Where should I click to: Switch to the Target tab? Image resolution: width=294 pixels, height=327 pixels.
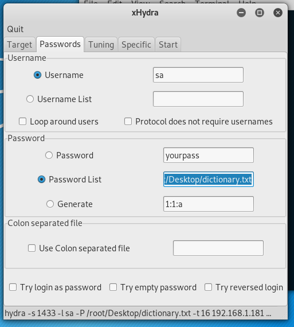coord(19,45)
